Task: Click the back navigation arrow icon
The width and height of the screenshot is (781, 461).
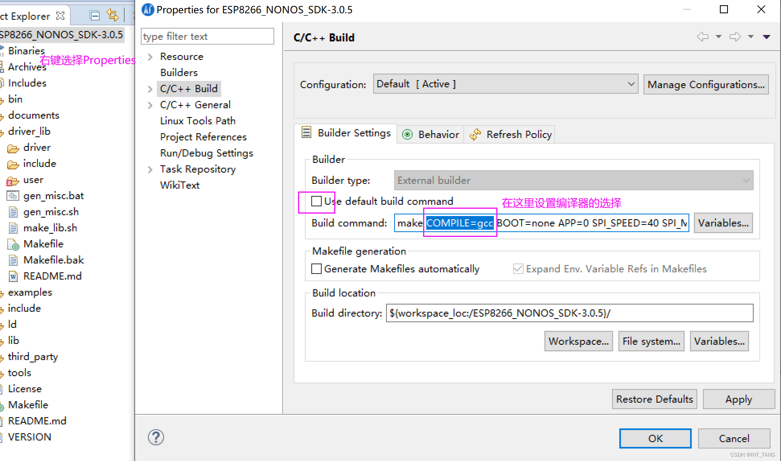Action: tap(703, 37)
